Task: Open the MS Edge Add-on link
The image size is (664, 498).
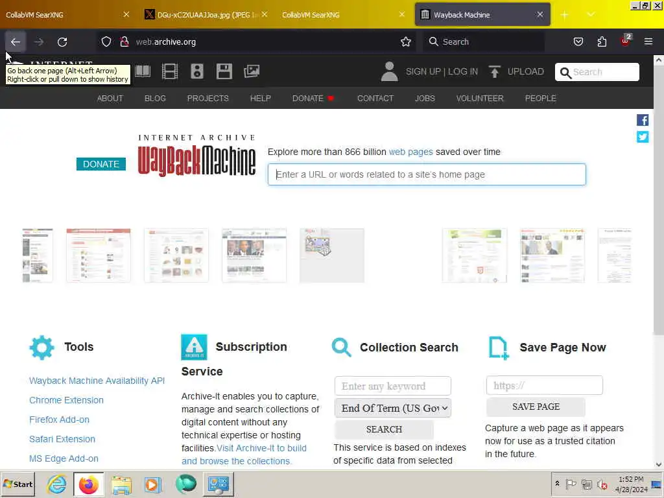Action: point(64,458)
